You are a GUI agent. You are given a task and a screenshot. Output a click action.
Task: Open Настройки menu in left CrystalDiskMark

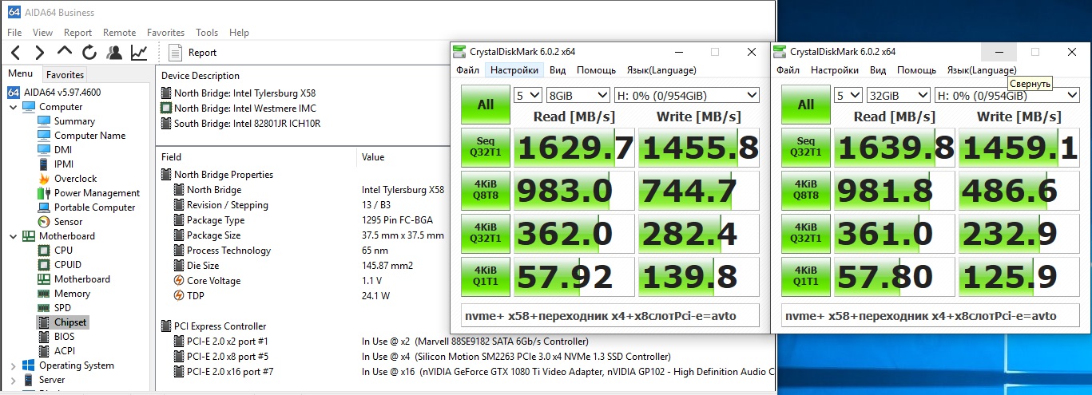(514, 70)
